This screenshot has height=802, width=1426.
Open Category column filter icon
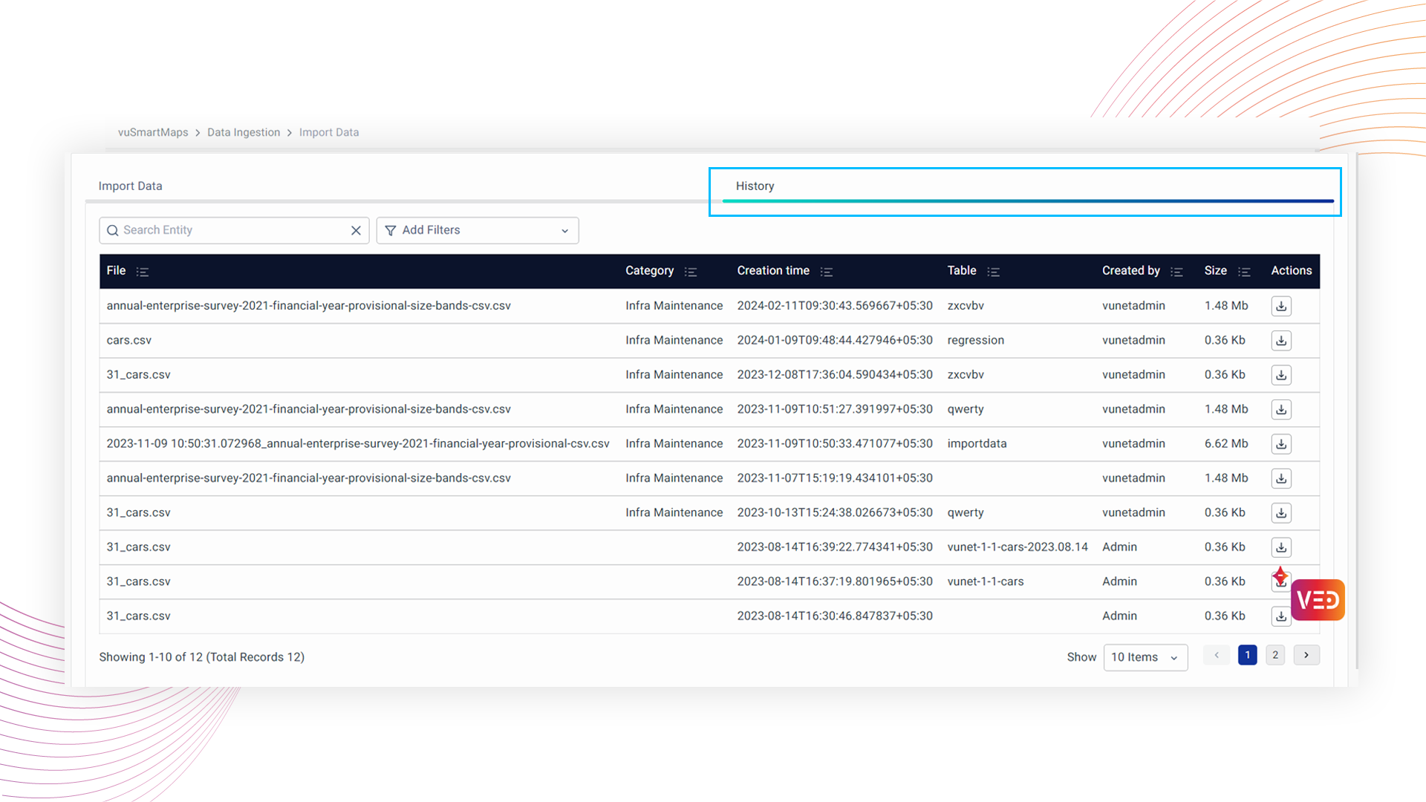[x=691, y=272]
